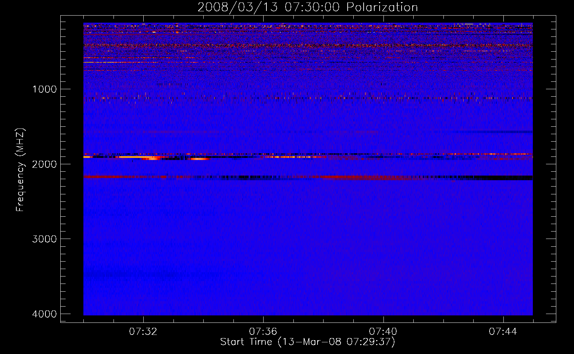
Task: Click the plot title '2008/03/13 07:30:00 Polarization'
Action: [x=308, y=7]
